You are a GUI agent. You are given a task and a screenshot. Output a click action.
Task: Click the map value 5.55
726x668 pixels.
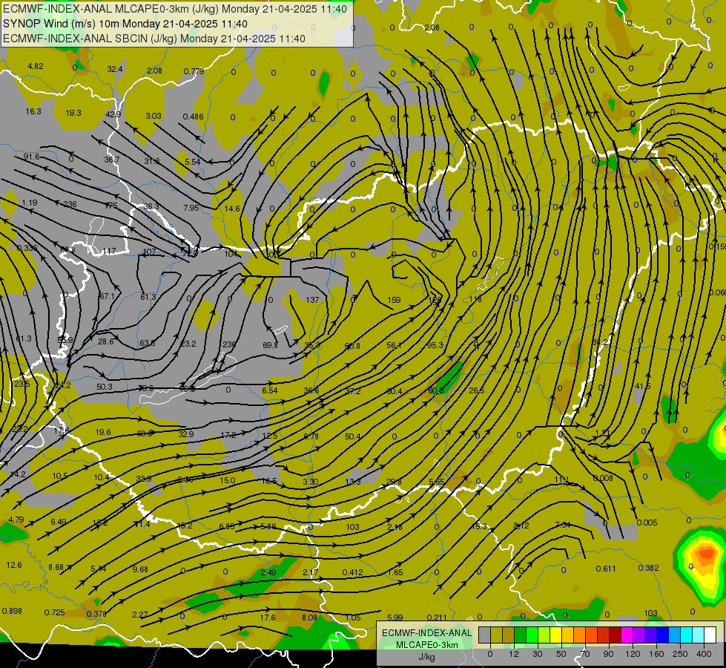436,482
